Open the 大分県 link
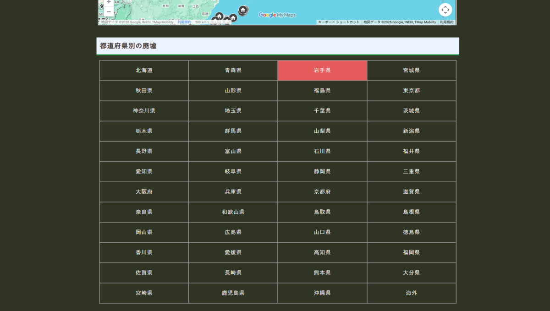Image resolution: width=550 pixels, height=311 pixels. coord(412,273)
